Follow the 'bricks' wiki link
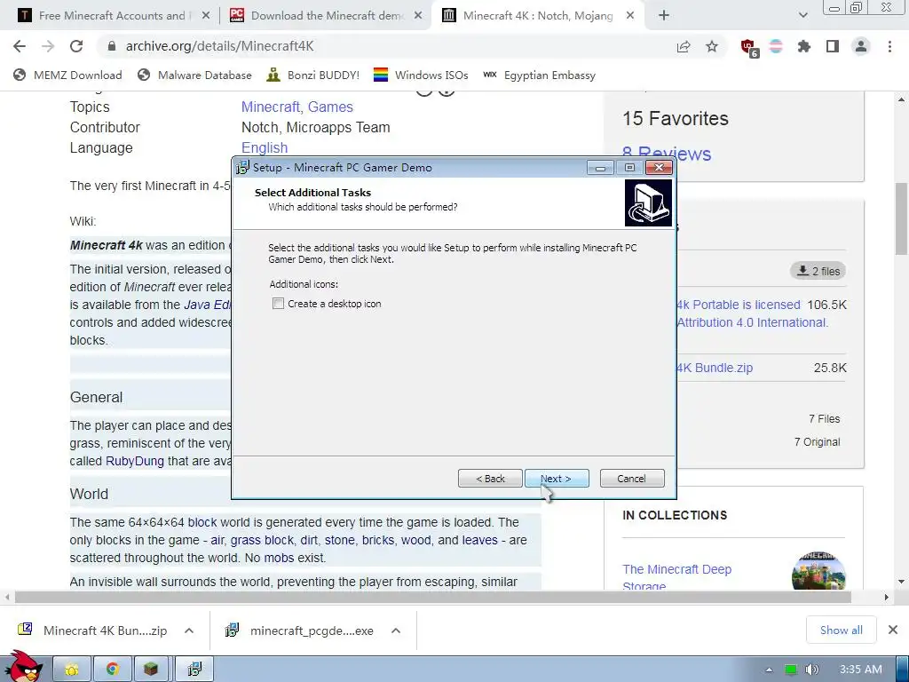The width and height of the screenshot is (909, 682). pyautogui.click(x=378, y=540)
